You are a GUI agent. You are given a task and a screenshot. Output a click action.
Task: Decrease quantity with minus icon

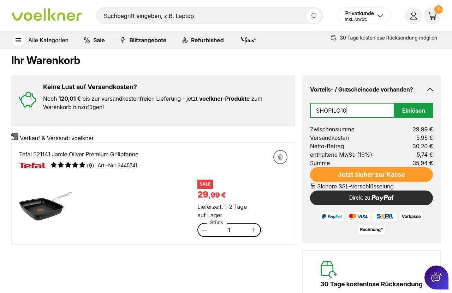coord(204,230)
